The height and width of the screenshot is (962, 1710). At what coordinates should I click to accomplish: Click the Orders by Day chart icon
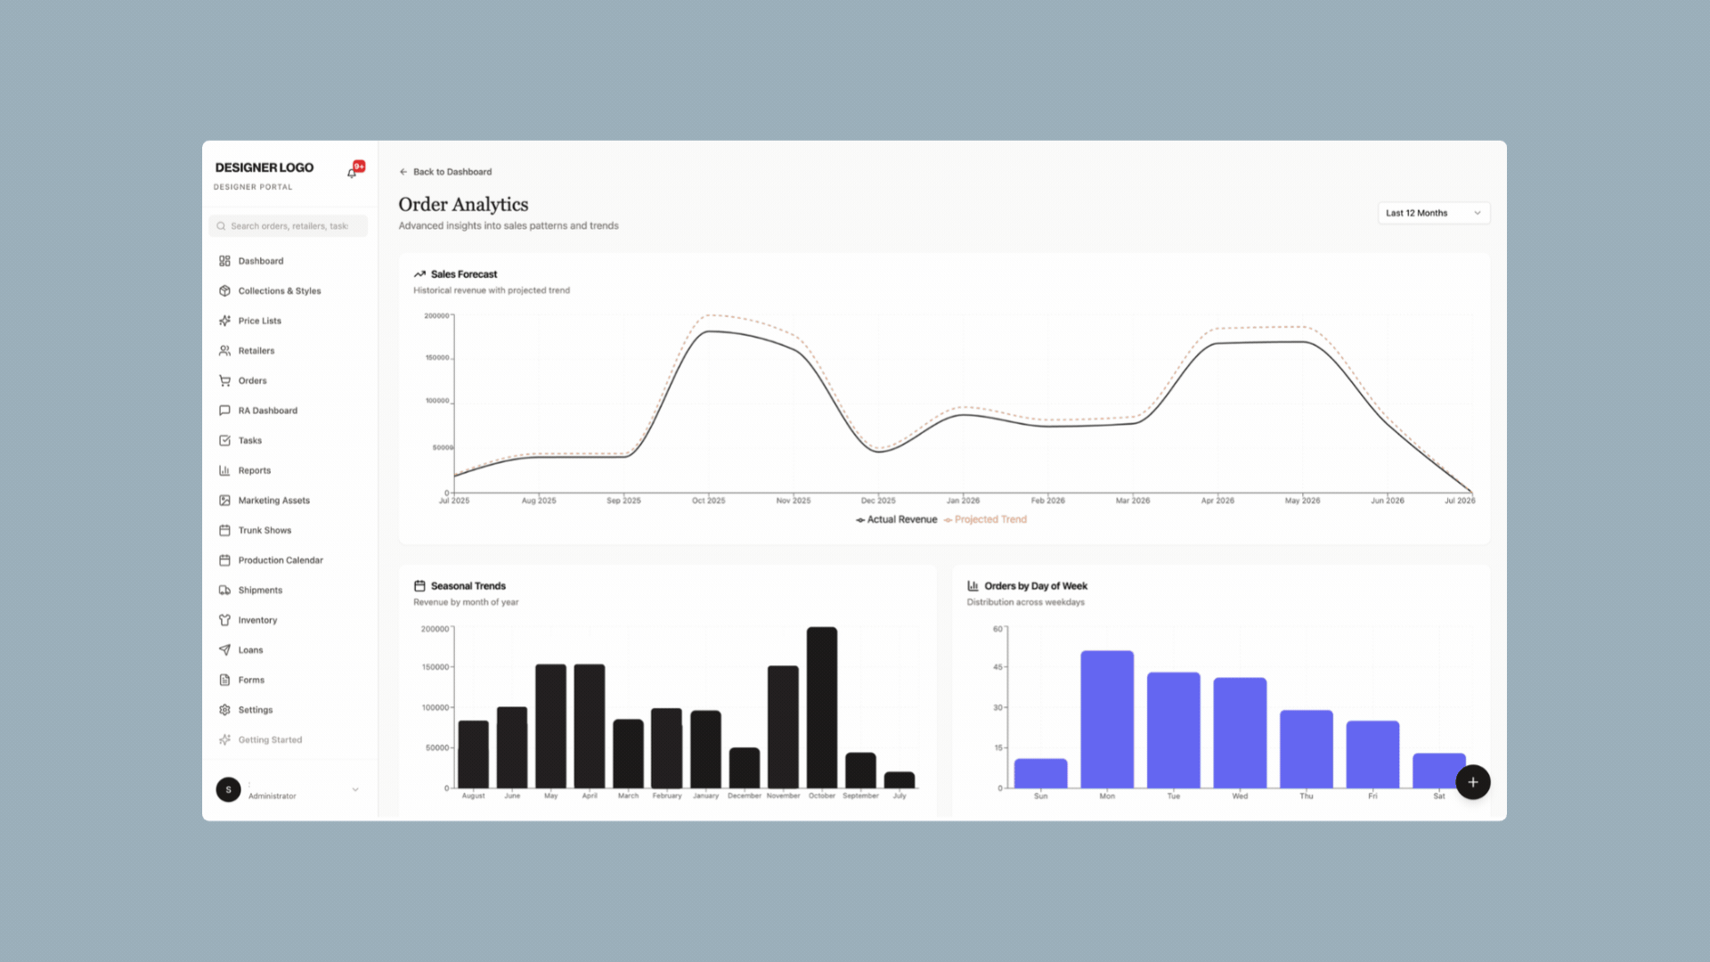pyautogui.click(x=973, y=586)
